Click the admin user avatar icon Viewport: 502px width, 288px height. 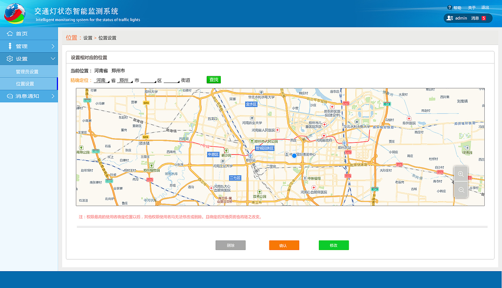pyautogui.click(x=450, y=18)
